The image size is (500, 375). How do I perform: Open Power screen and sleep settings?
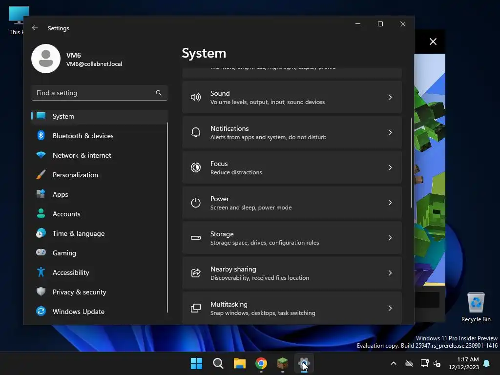click(292, 203)
